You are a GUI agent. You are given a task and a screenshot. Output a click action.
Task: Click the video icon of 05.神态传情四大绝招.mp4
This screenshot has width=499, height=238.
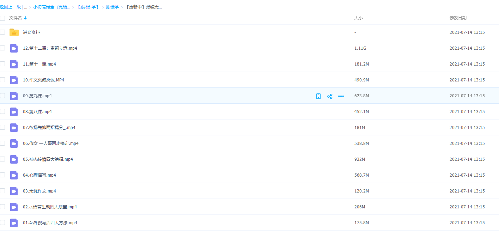[x=14, y=159]
